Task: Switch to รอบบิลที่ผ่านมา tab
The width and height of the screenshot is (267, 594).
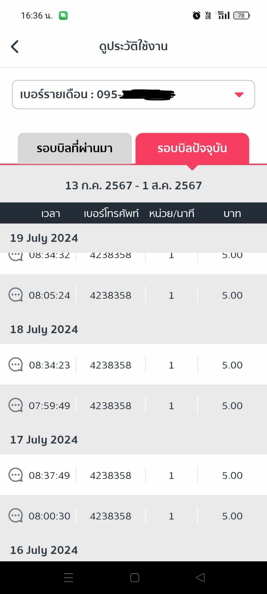Action: [x=75, y=148]
